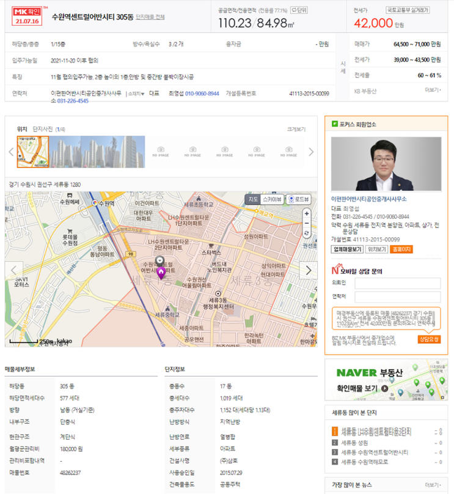The height and width of the screenshot is (494, 454).
Task: Click the 연락처 input field in consultation form
Action: tap(398, 297)
